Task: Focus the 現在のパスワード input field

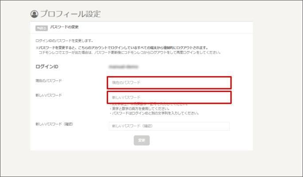Action: (169, 82)
